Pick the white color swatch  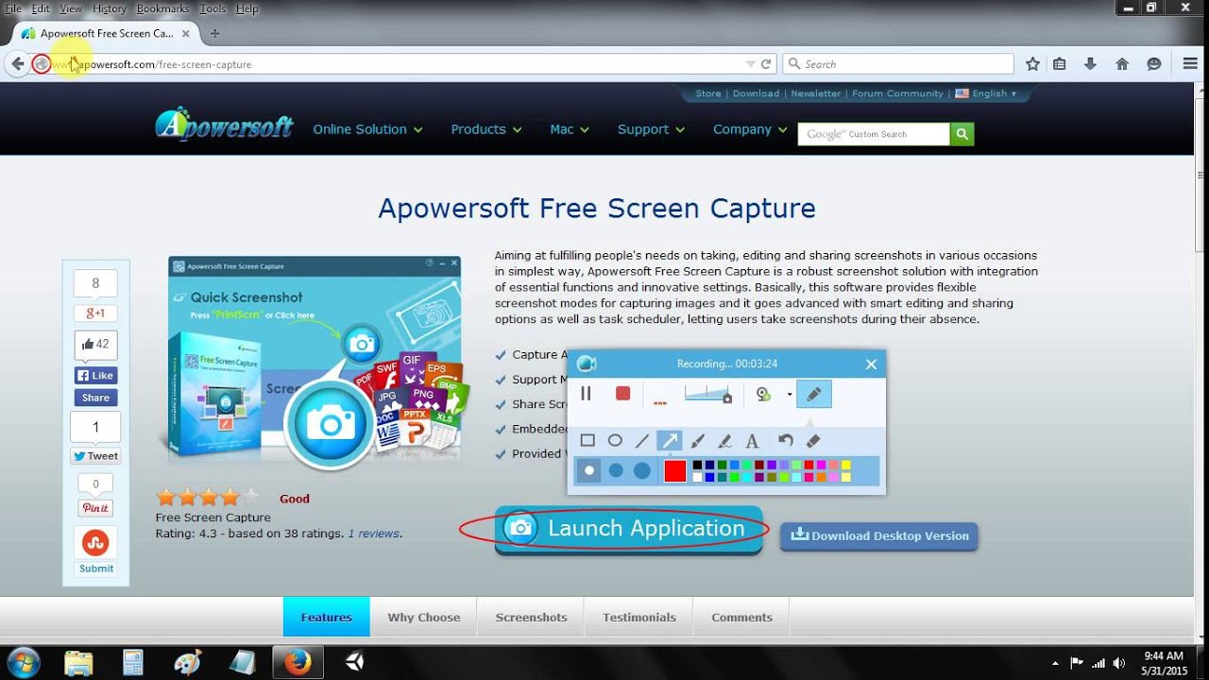pyautogui.click(x=697, y=477)
